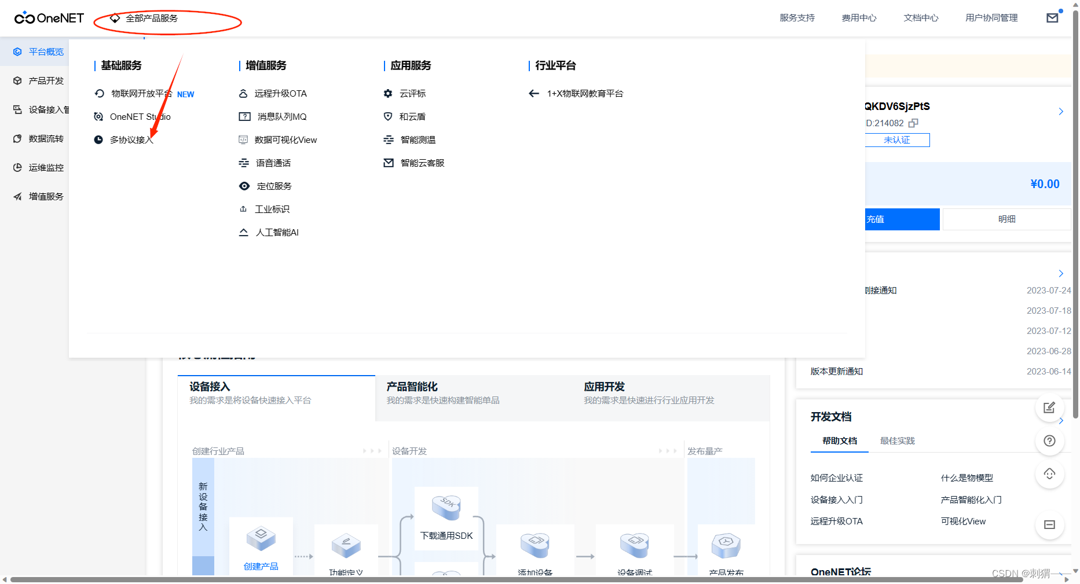Click the 和云盾 shield icon
The height and width of the screenshot is (584, 1080).
click(388, 116)
